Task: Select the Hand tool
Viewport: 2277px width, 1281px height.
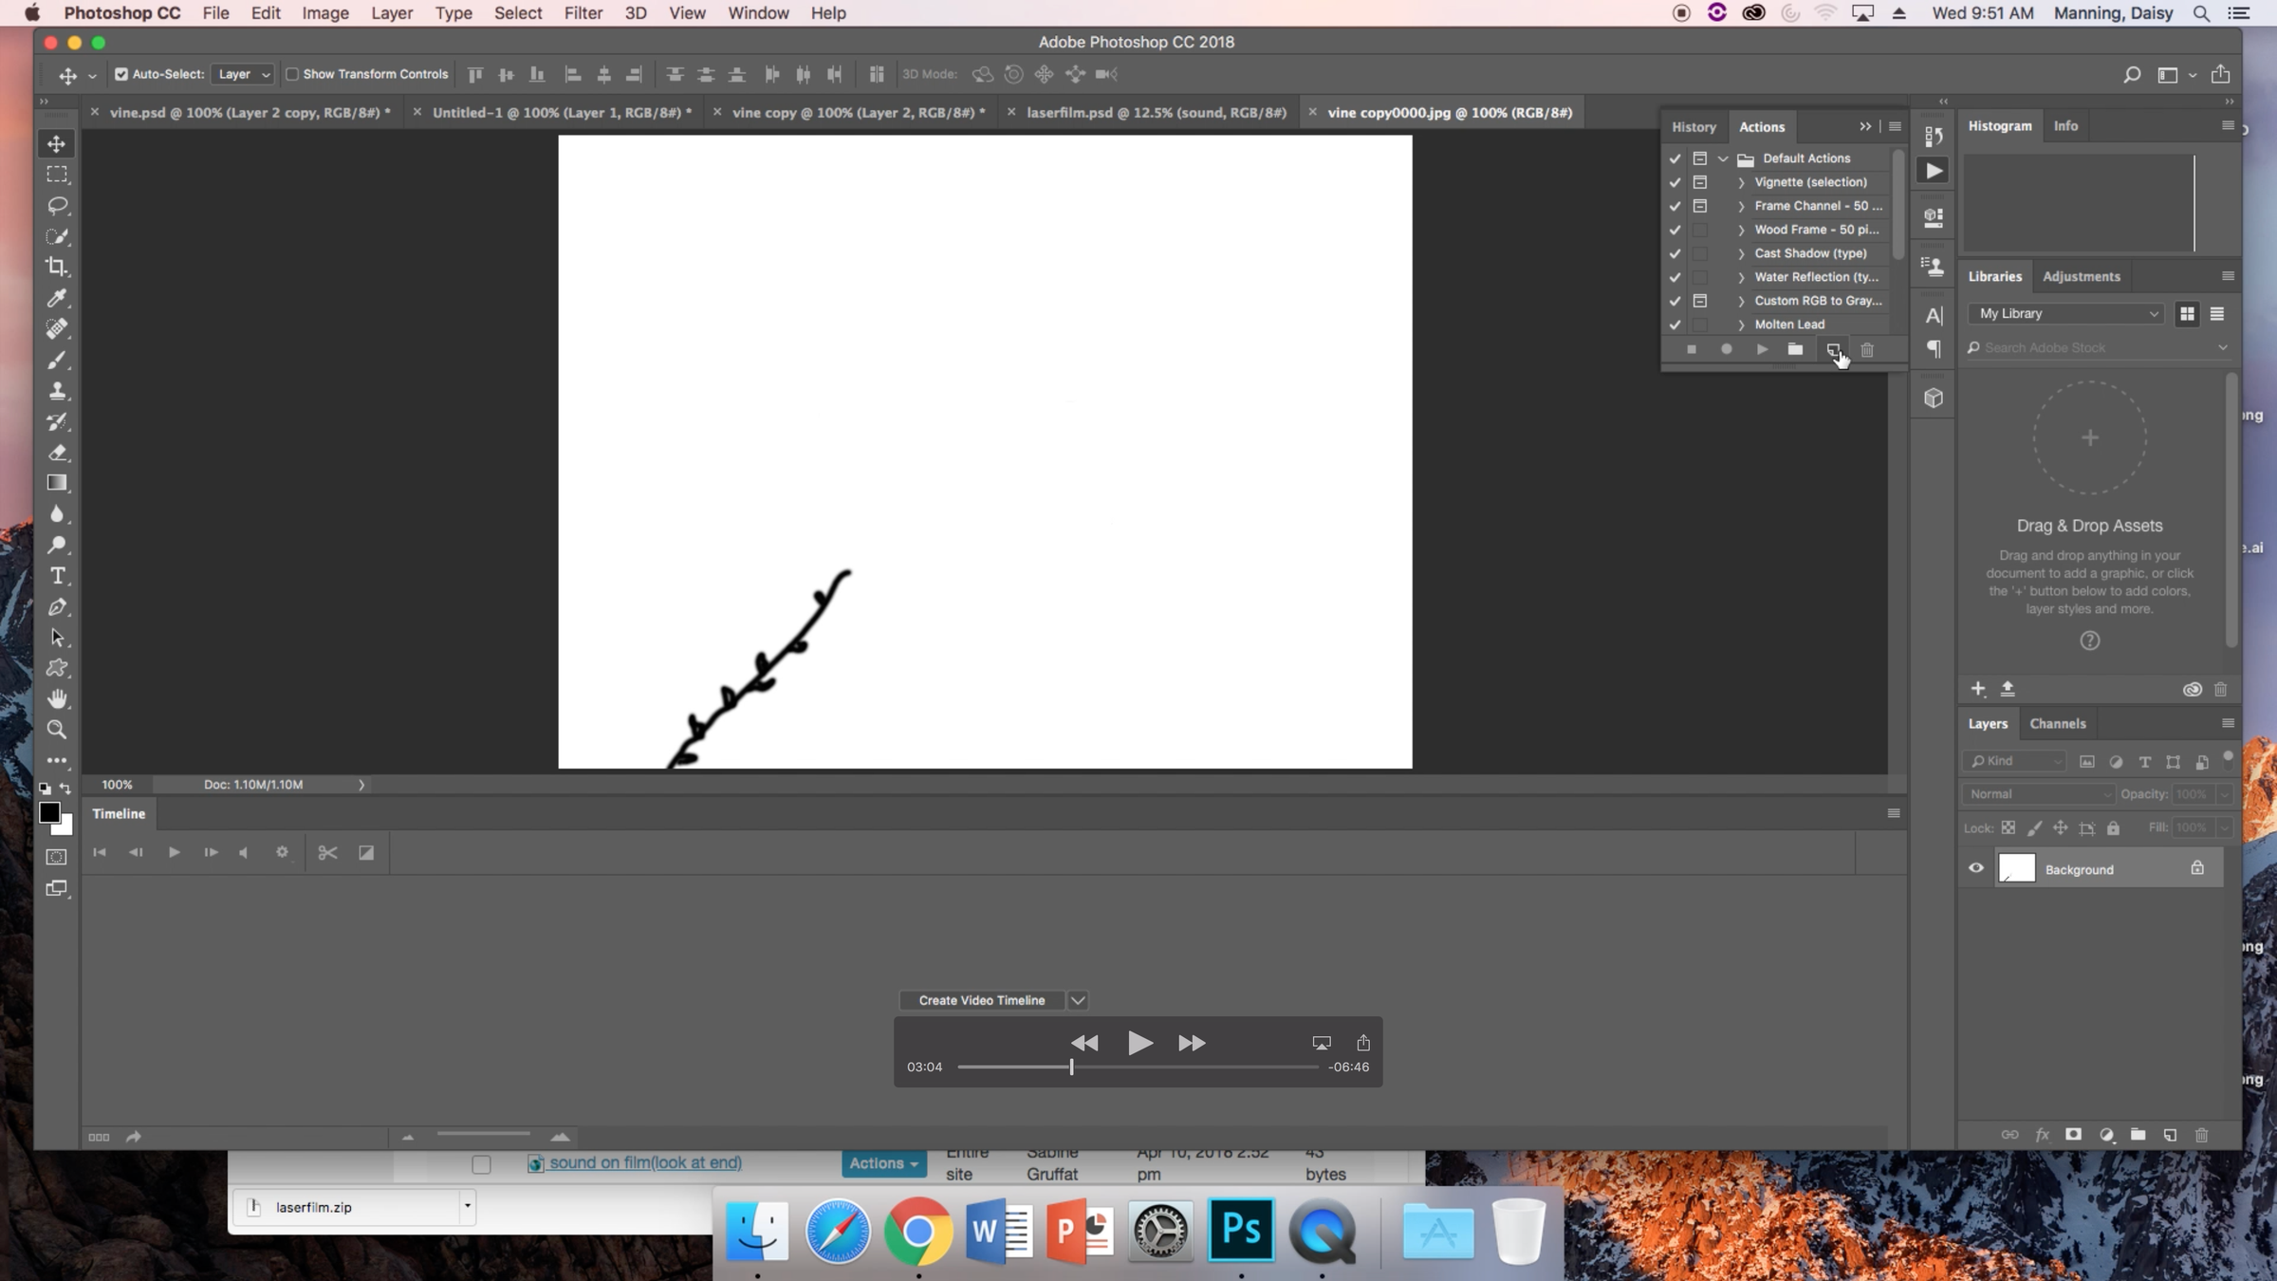Action: [x=57, y=699]
